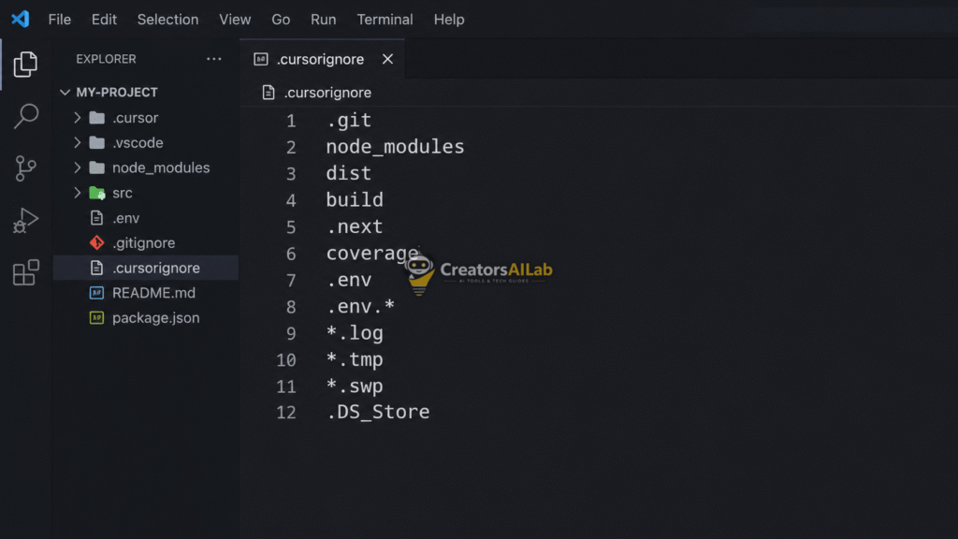Click the README.md markdown file icon
This screenshot has height=539, width=958.
click(x=96, y=293)
